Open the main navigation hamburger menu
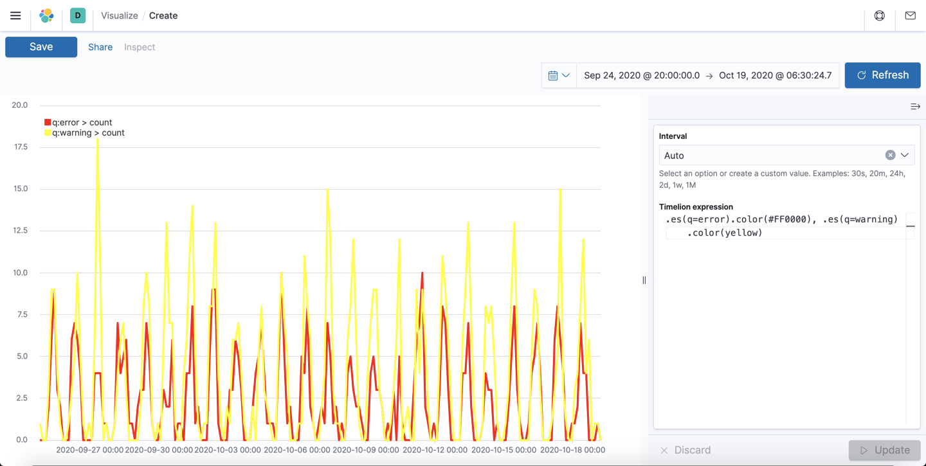 coord(15,15)
